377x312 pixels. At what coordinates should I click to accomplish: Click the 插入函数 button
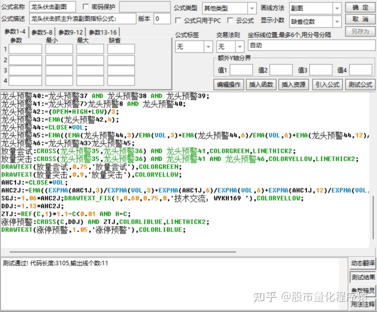tap(261, 85)
